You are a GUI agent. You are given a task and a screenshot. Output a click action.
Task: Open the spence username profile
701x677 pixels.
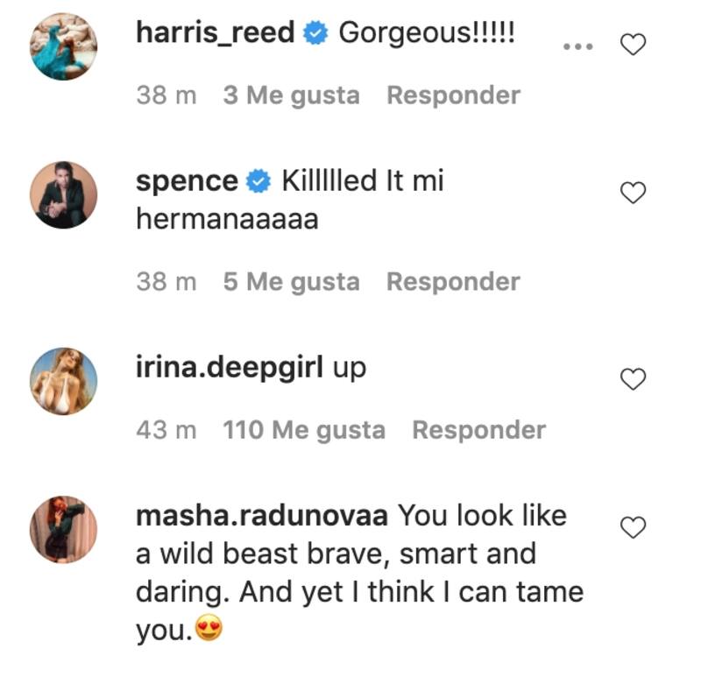[x=187, y=181]
